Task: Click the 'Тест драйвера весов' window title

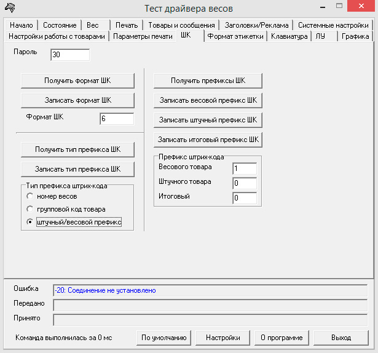Action: (x=189, y=9)
